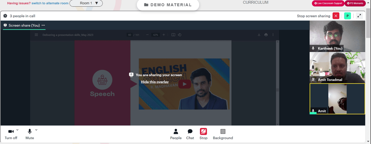Image resolution: width=371 pixels, height=144 pixels.
Task: Stop screen sharing with red X button
Action: pyautogui.click(x=336, y=16)
